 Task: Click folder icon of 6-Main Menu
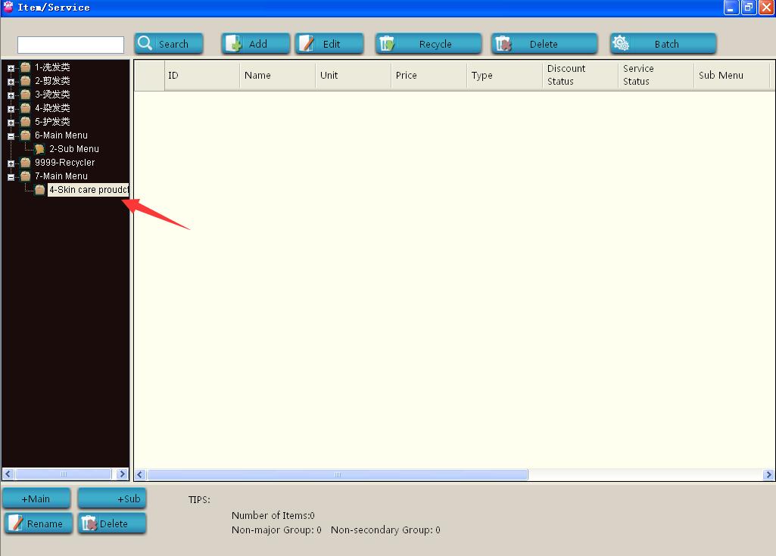coord(26,135)
